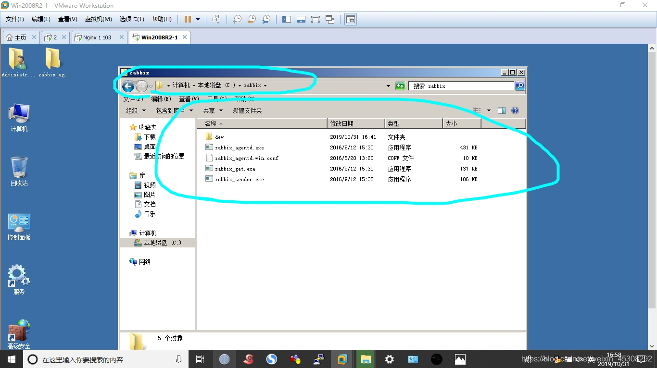The image size is (657, 368).
Task: Select 回收站 recycle bin desktop icon
Action: tap(19, 172)
